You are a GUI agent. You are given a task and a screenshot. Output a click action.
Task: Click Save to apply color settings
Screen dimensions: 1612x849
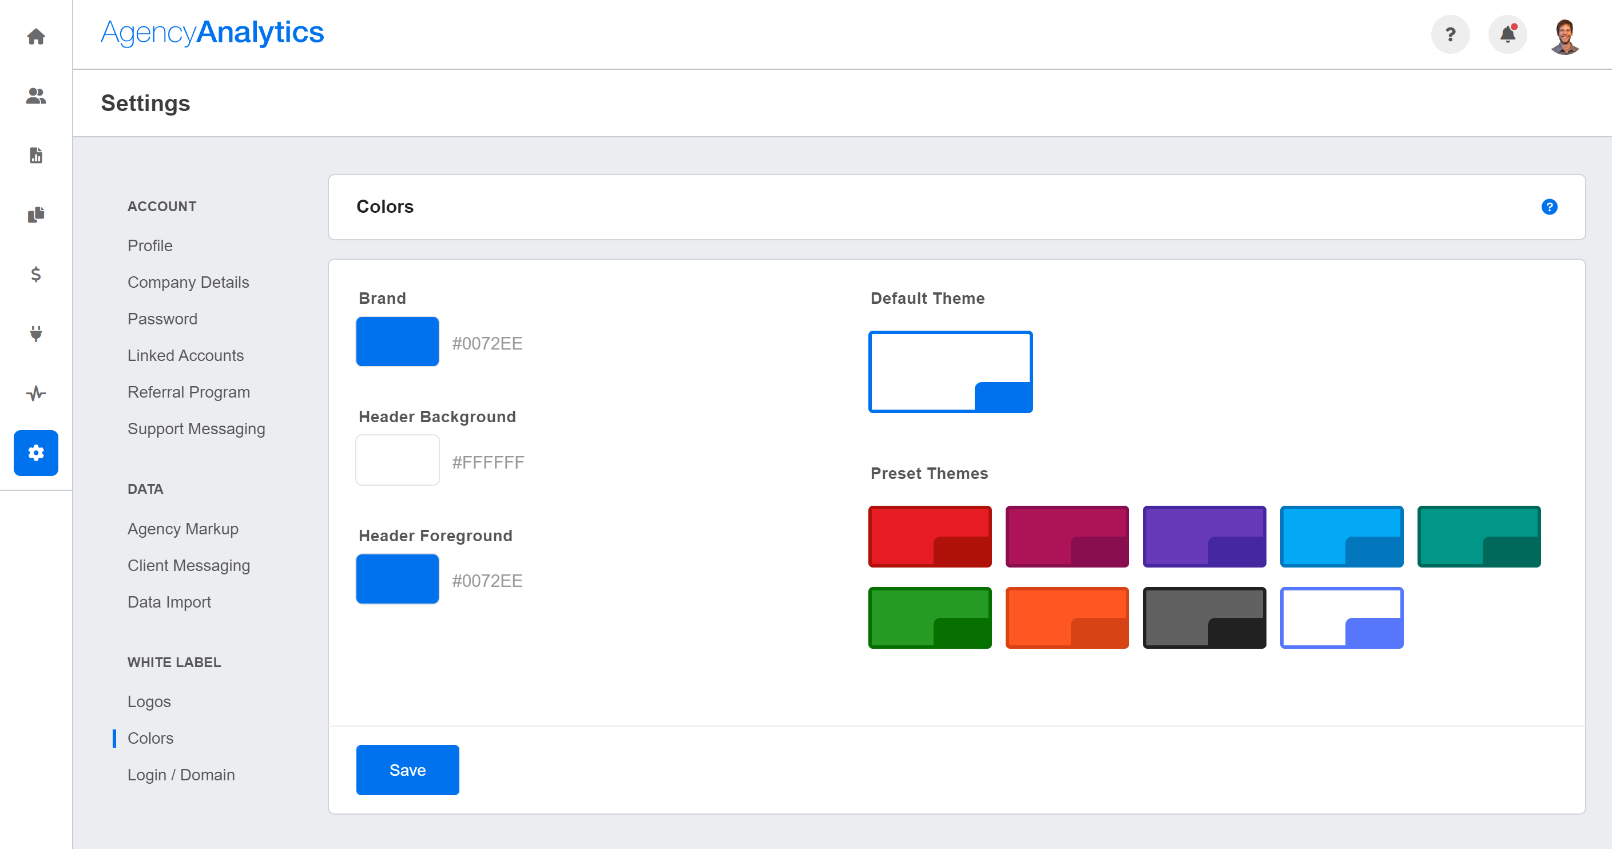(x=407, y=770)
